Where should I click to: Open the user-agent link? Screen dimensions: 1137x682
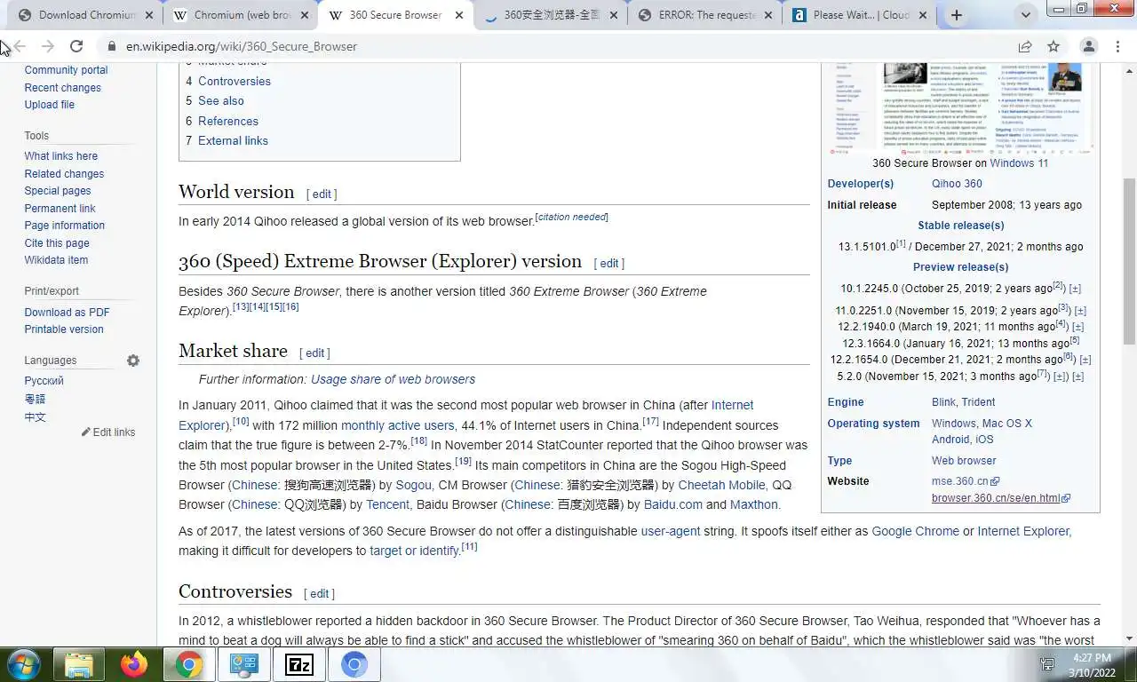click(x=671, y=531)
